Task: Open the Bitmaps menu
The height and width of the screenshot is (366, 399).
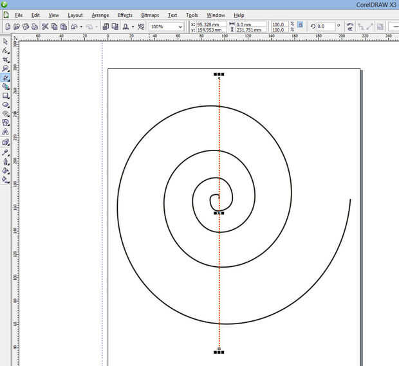Action: tap(150, 15)
